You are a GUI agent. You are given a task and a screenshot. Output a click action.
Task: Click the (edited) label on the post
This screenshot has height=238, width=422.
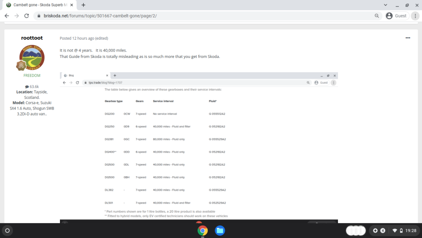pyautogui.click(x=102, y=38)
